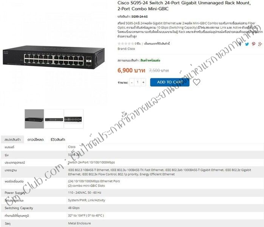264x227 pixels.
Task: Rate product with star rating icons
Action: point(126,44)
